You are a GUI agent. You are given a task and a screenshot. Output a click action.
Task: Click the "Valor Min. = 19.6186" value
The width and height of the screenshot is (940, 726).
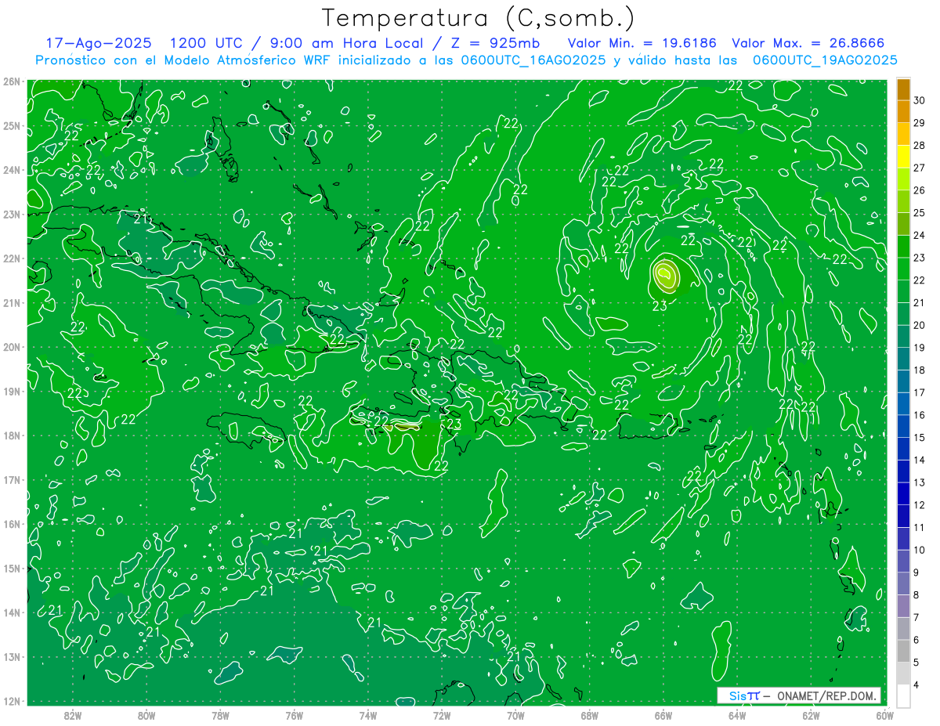tap(642, 43)
